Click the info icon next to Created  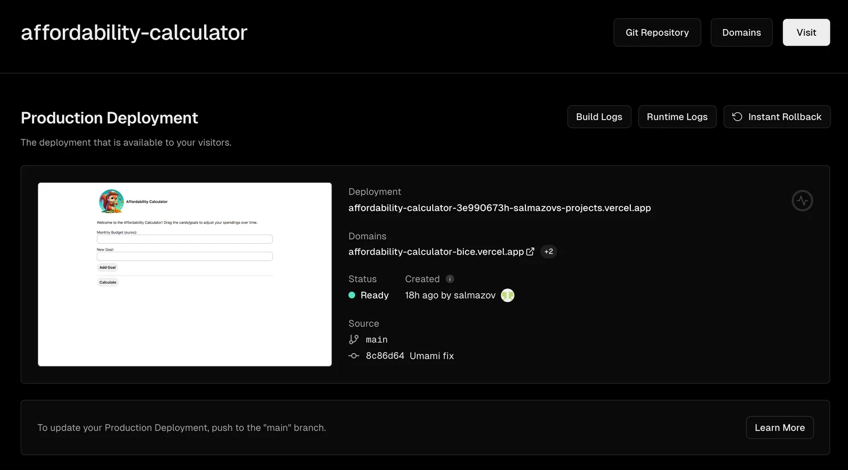point(450,279)
